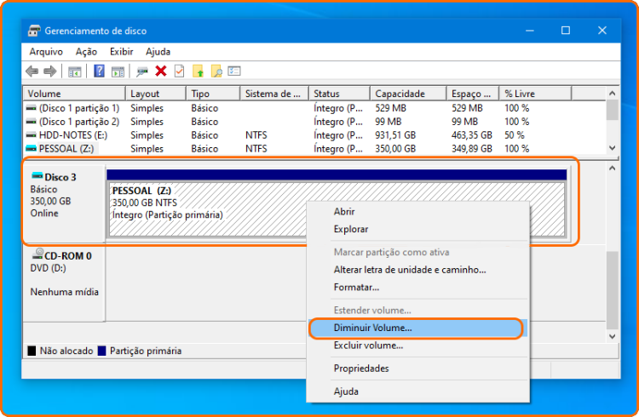This screenshot has height=417, width=639.
Task: Click the 463,35 GB free space cell
Action: (471, 134)
